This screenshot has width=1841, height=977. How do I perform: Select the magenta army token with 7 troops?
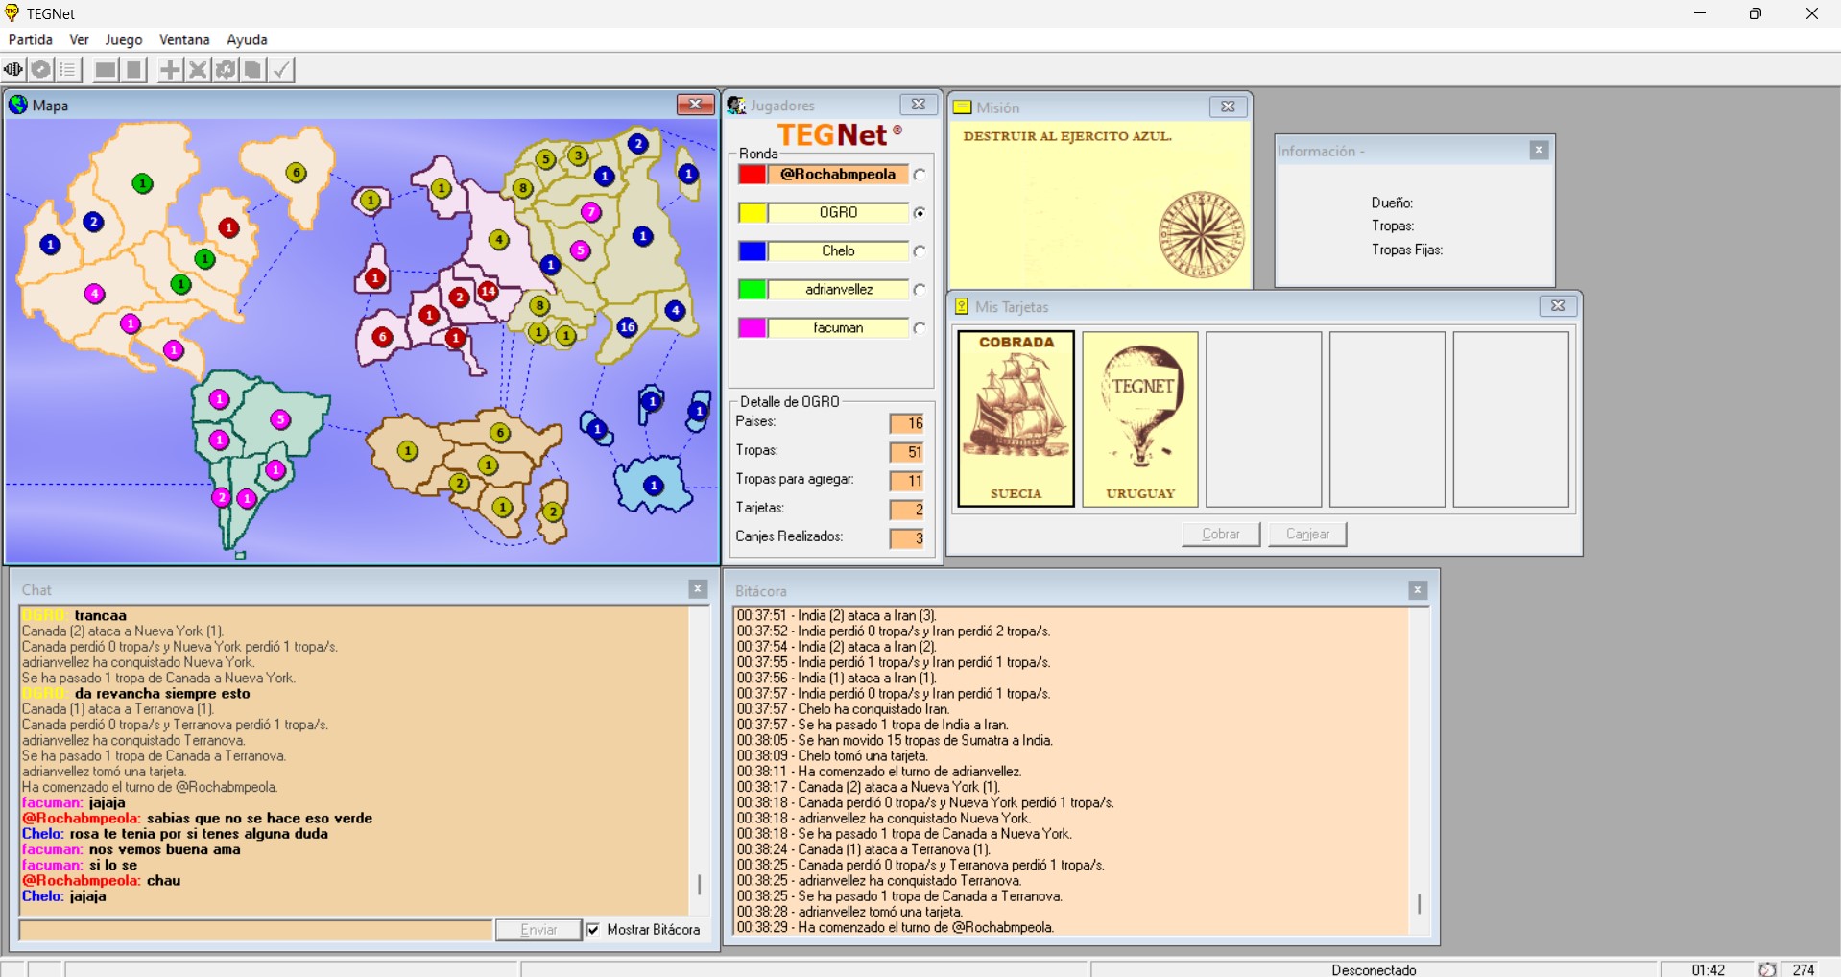591,212
